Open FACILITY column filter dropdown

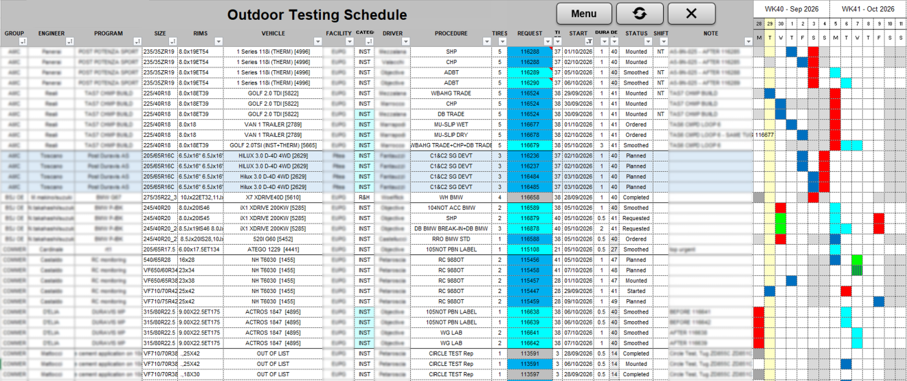point(350,42)
